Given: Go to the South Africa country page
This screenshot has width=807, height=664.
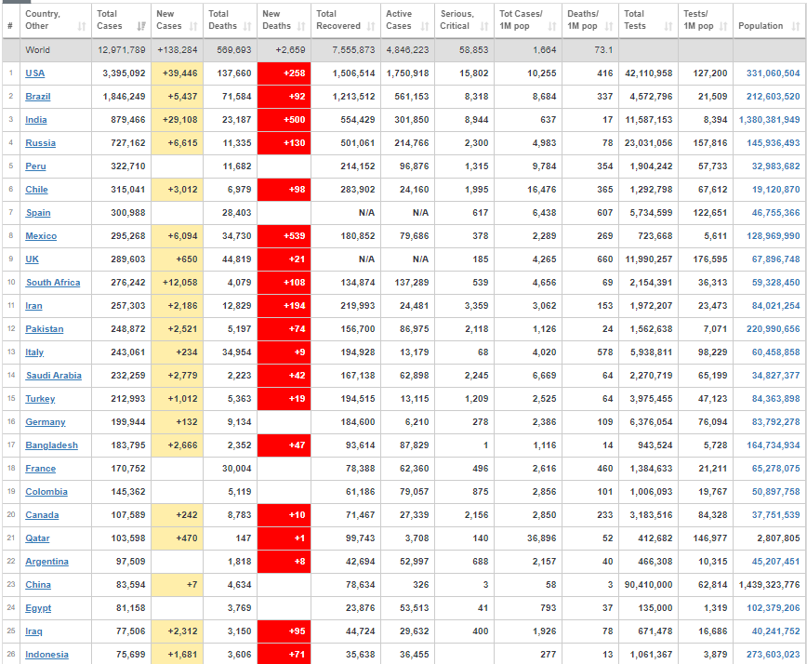Looking at the screenshot, I should 53,283.
